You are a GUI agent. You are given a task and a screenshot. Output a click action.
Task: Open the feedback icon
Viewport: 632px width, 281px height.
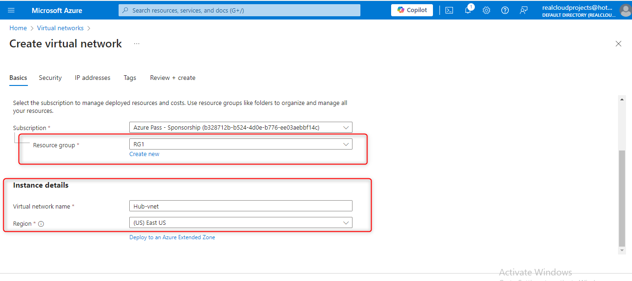[x=524, y=10]
